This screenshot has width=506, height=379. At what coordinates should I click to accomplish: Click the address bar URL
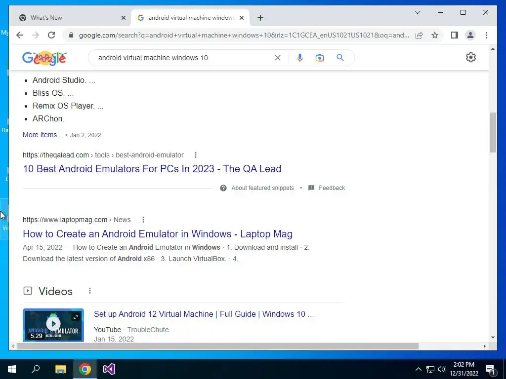coord(244,35)
